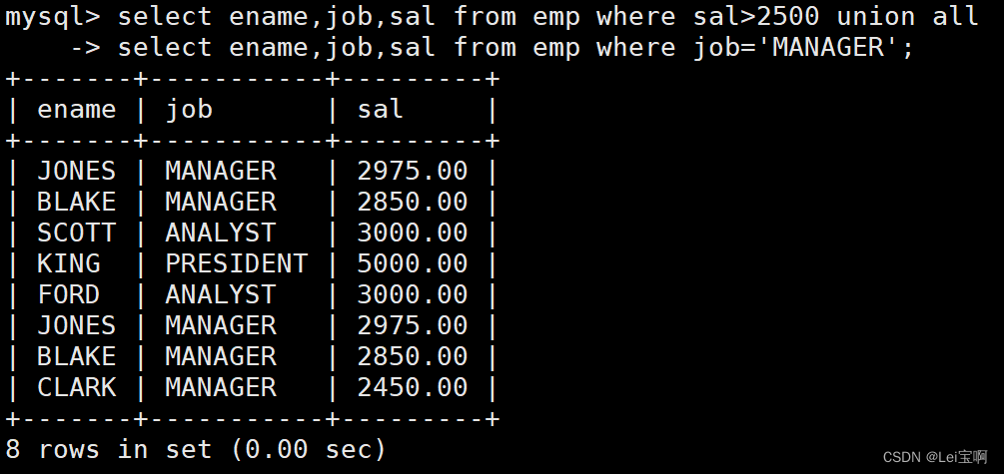Select the PRESIDENT job cell

236,263
